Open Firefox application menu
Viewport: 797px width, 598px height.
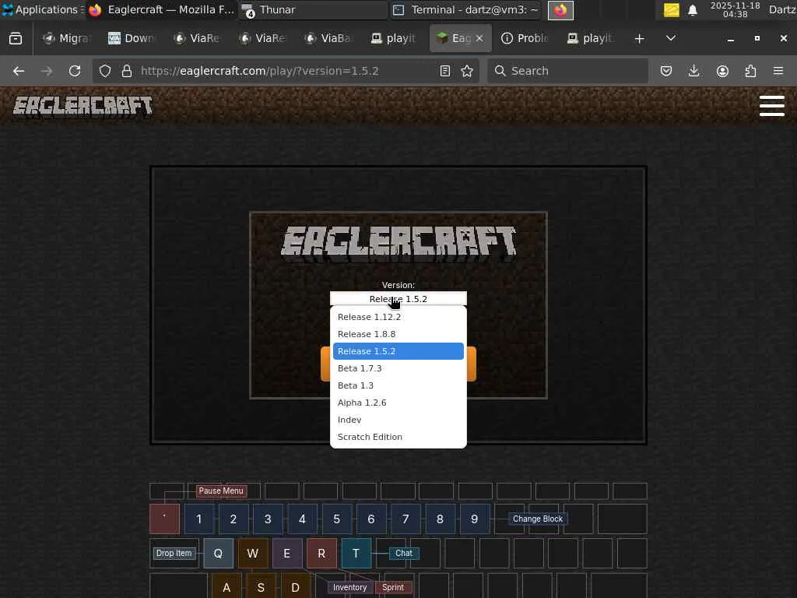tap(778, 71)
